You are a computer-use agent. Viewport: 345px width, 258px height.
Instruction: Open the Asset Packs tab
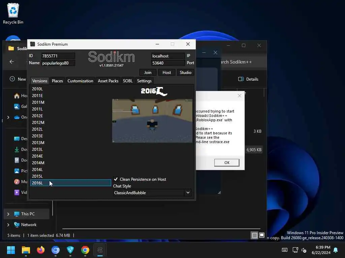108,81
